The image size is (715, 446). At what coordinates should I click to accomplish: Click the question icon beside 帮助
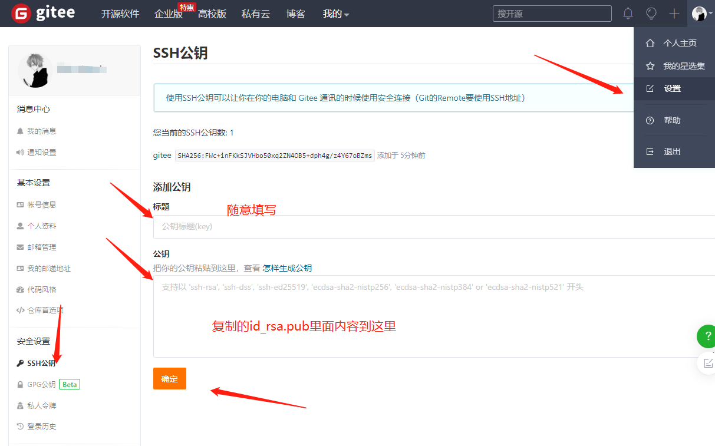pyautogui.click(x=650, y=120)
